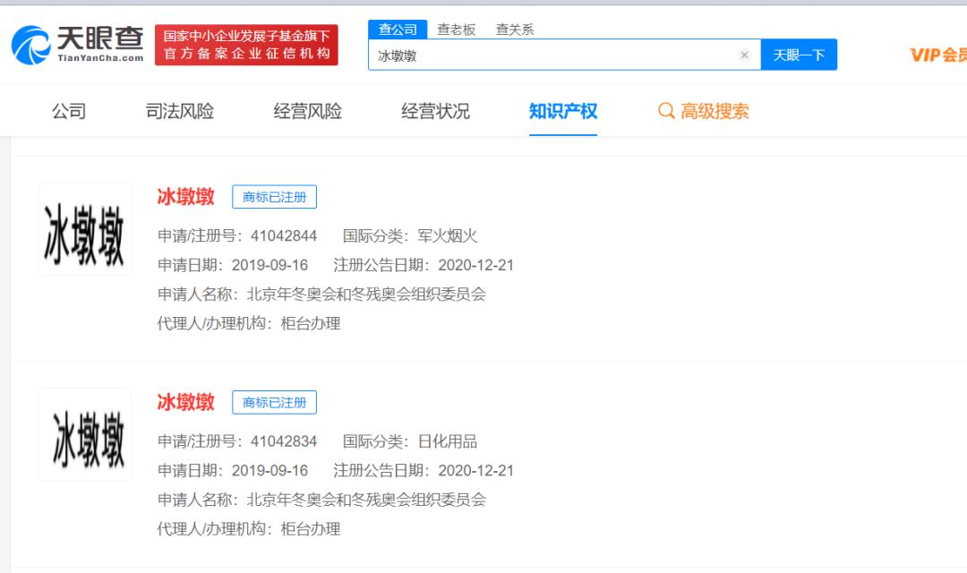967x573 pixels.
Task: Select application date in 41042844 entry
Action: coord(270,265)
